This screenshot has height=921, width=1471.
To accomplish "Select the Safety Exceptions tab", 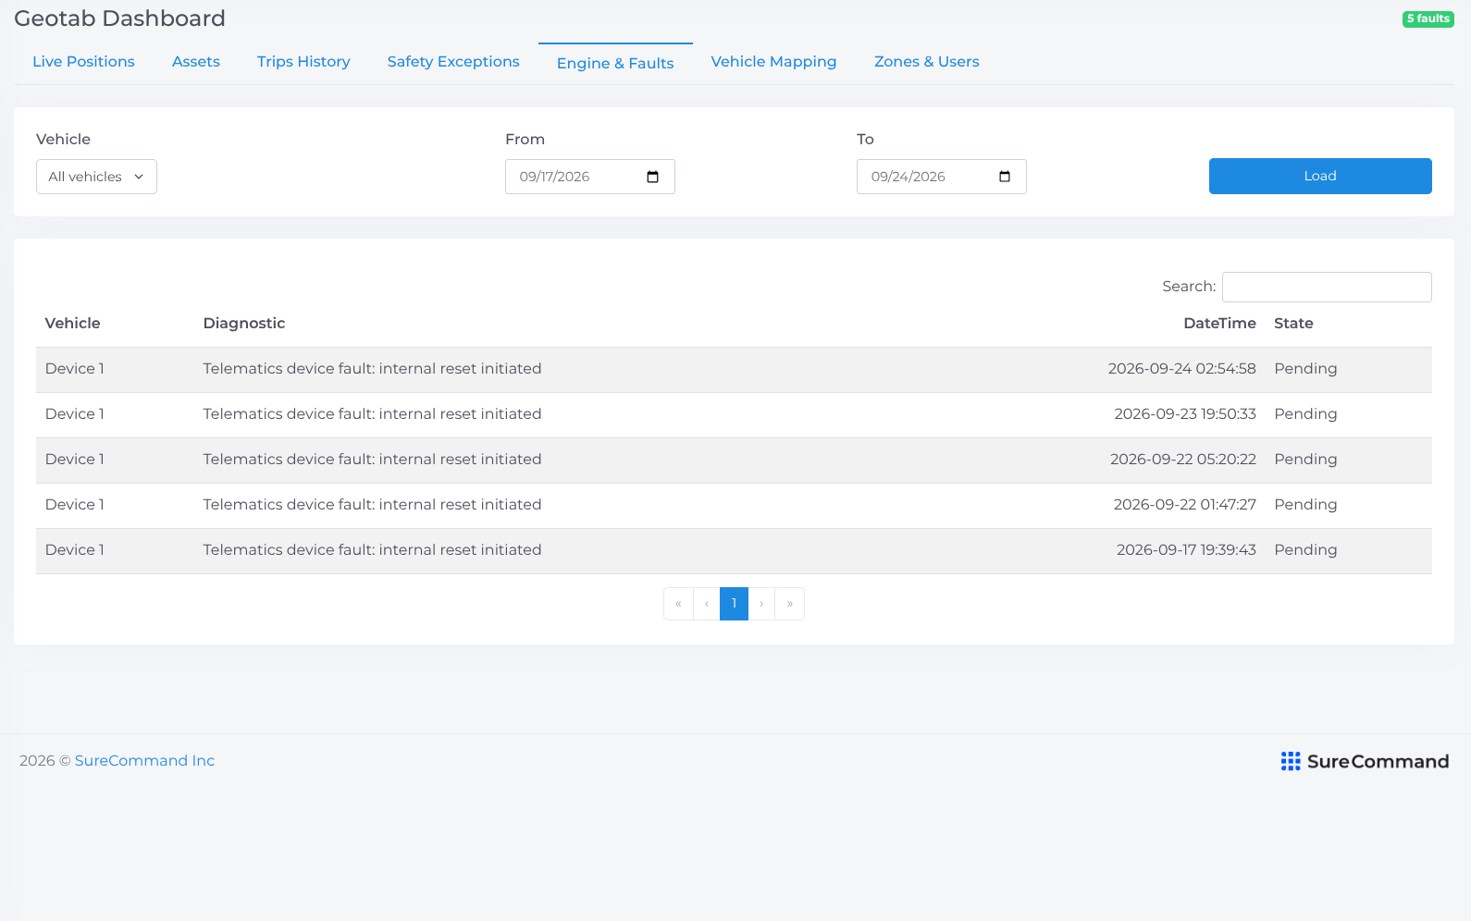I will tap(453, 61).
